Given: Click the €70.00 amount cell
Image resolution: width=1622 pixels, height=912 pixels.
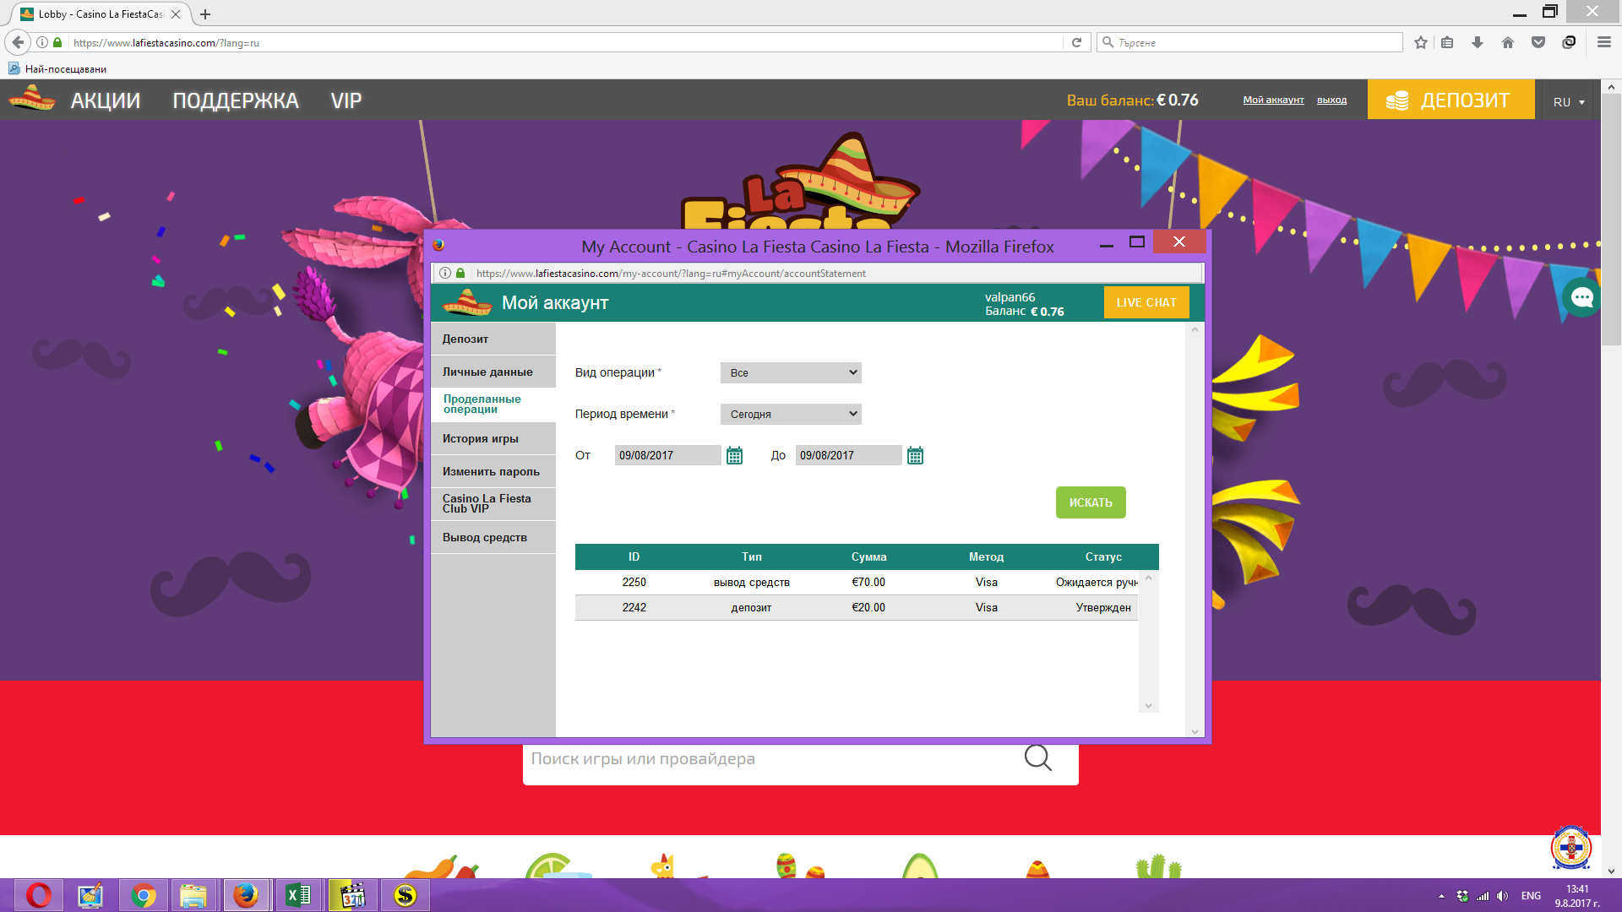Looking at the screenshot, I should click(868, 582).
